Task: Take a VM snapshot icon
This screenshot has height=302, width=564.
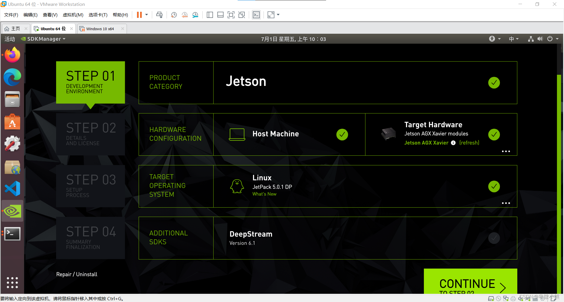Action: coord(174,15)
